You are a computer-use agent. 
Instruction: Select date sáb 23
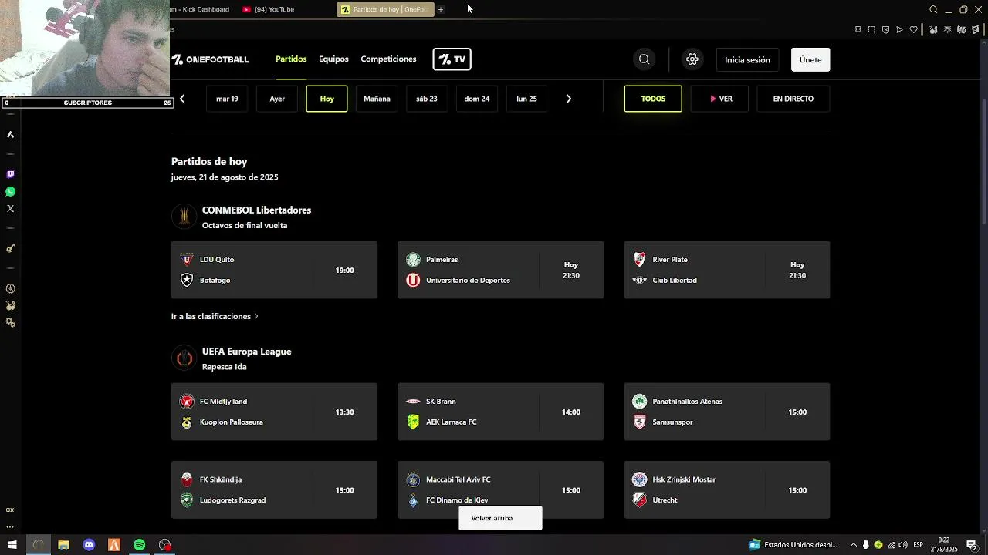click(x=427, y=99)
